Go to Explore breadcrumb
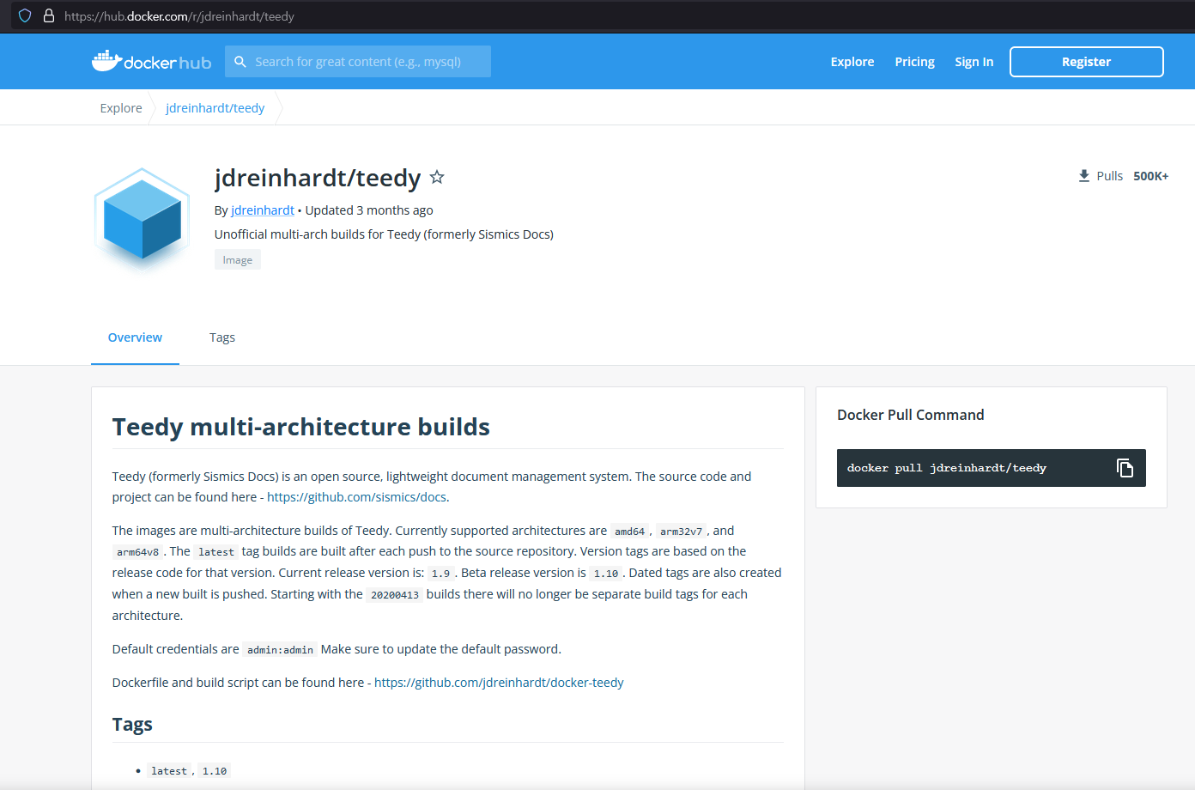Viewport: 1195px width, 790px height. click(121, 108)
